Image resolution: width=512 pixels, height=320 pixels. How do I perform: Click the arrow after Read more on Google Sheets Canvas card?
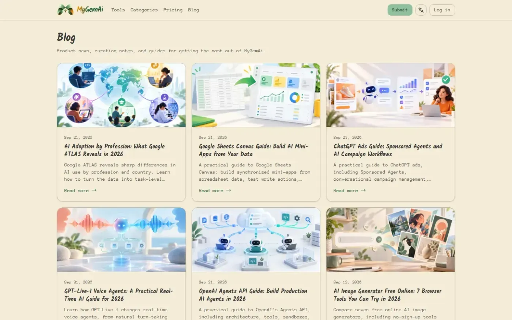coord(229,191)
